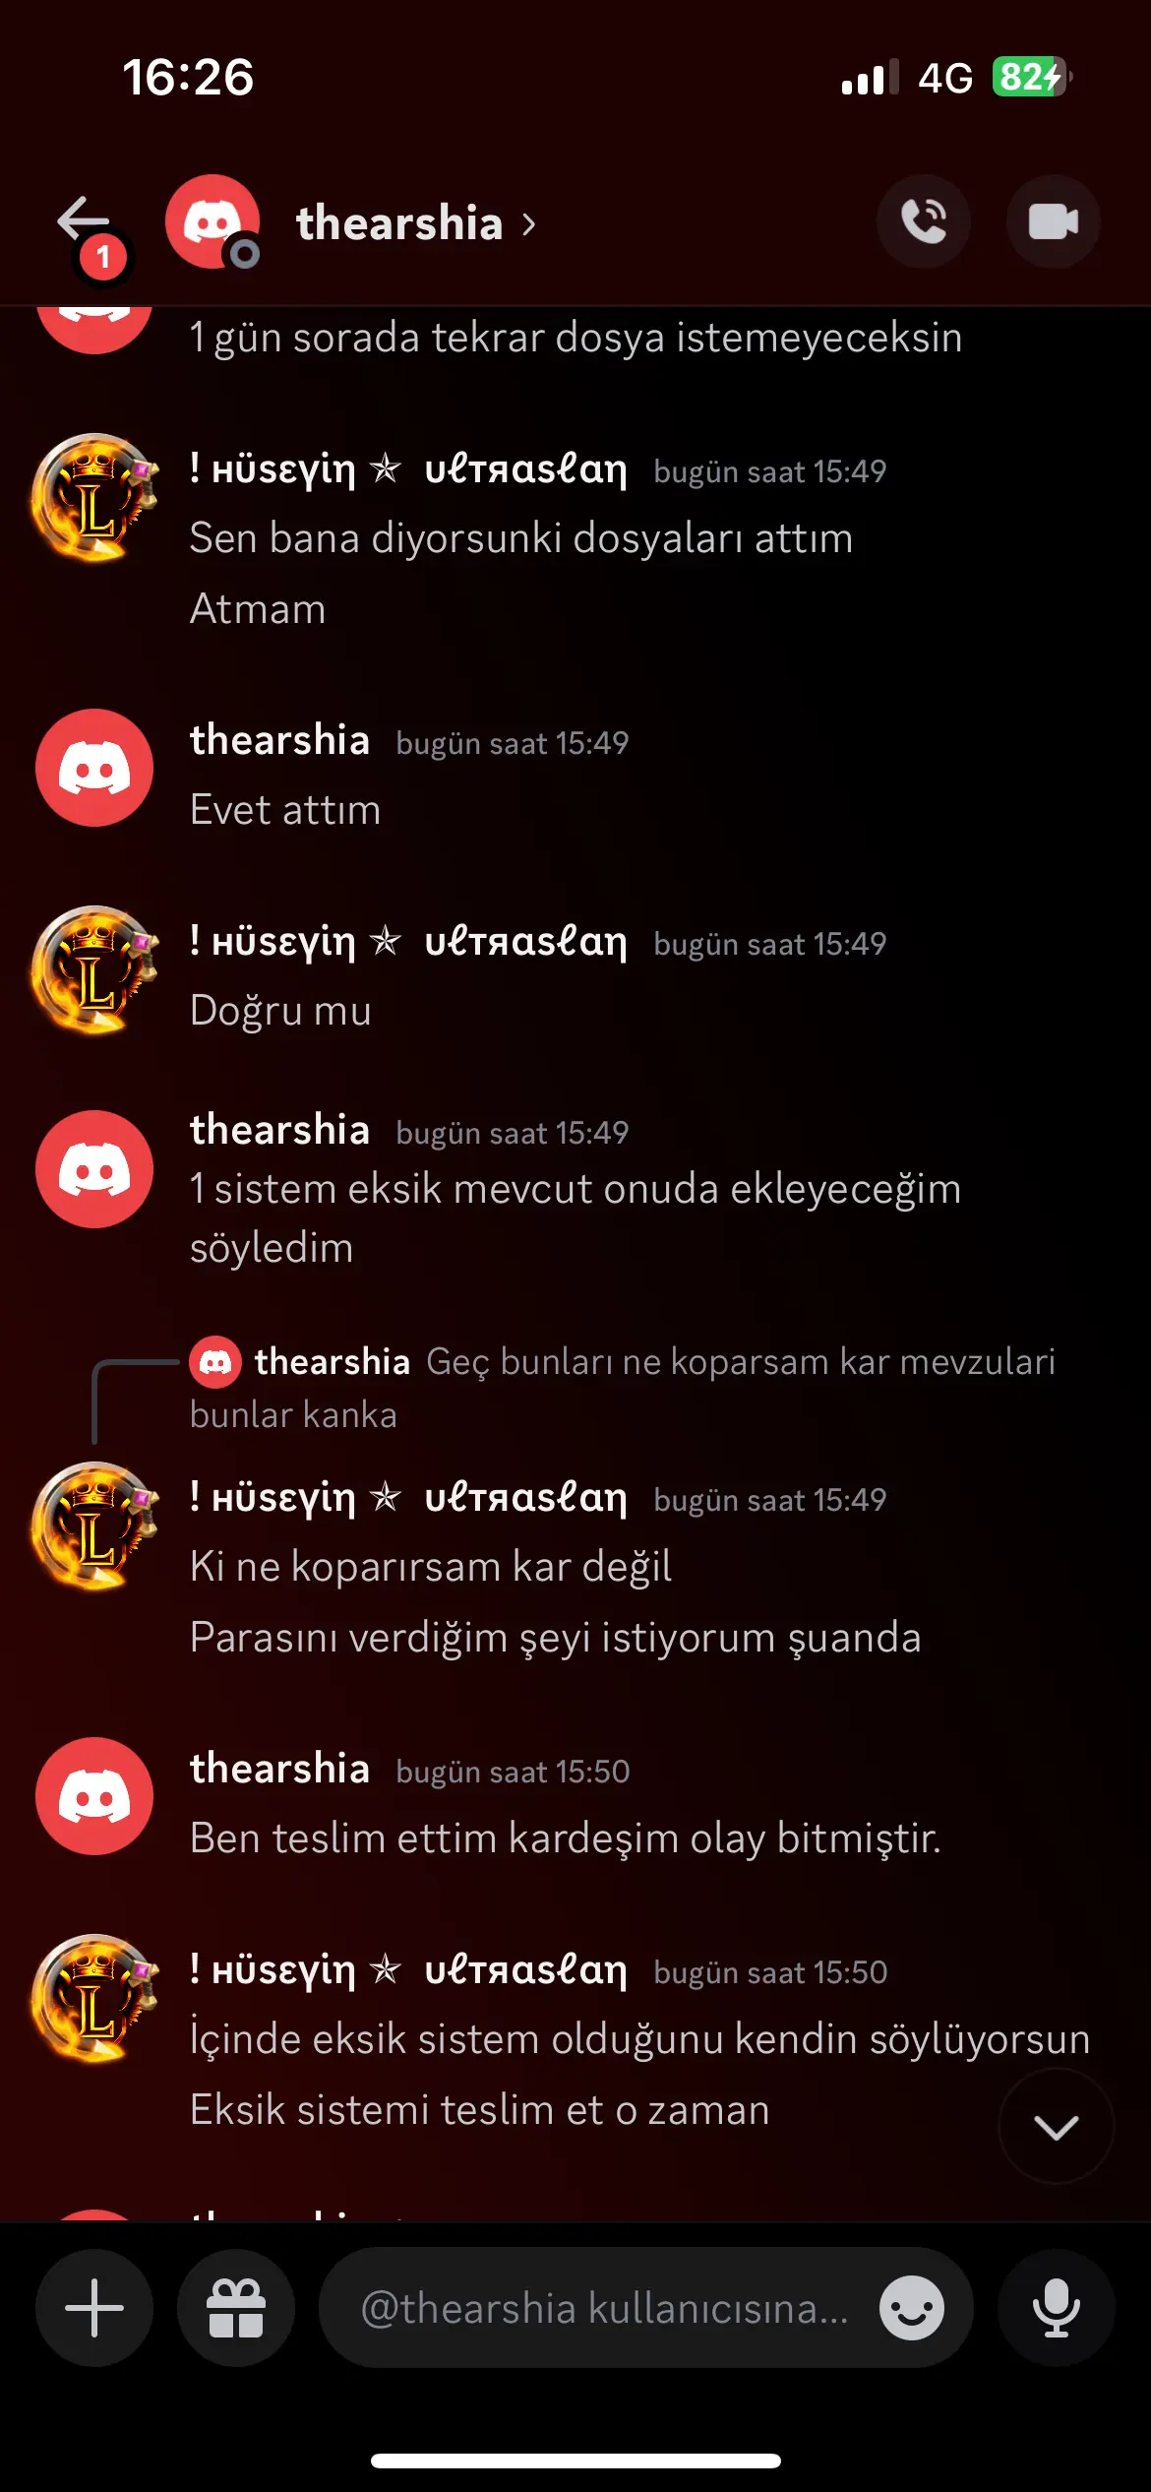Go back using the arrow icon

coord(84,218)
